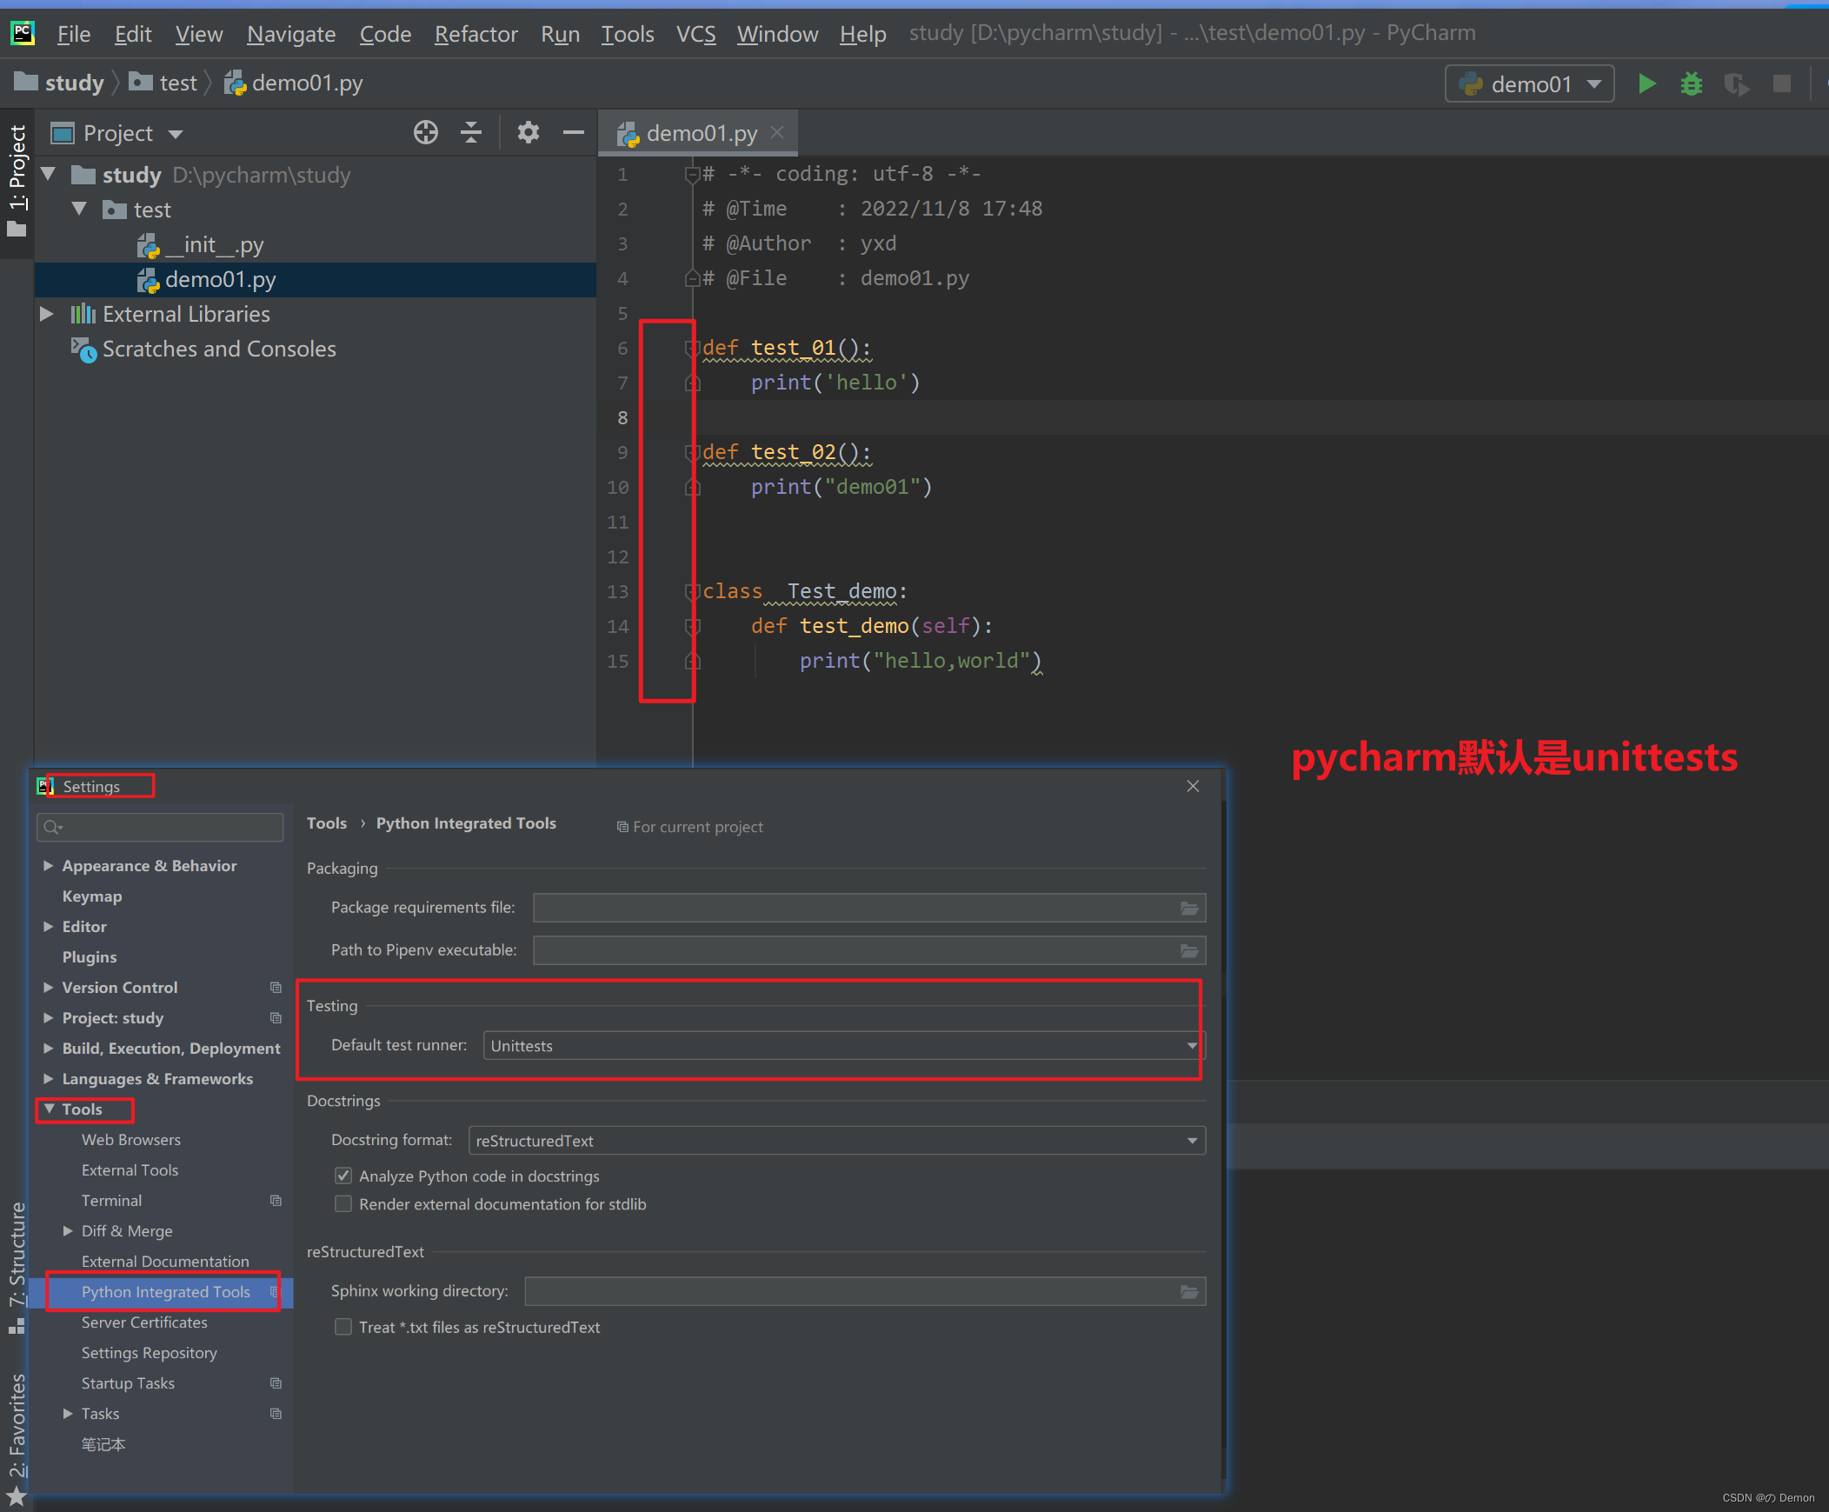Hide the Project panel with minus icon
Viewport: 1829px width, 1512px height.
(573, 132)
